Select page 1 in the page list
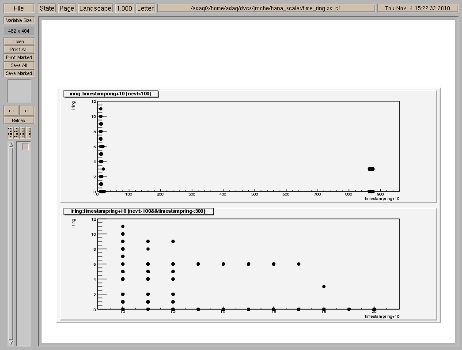The height and width of the screenshot is (350, 462). (25, 146)
